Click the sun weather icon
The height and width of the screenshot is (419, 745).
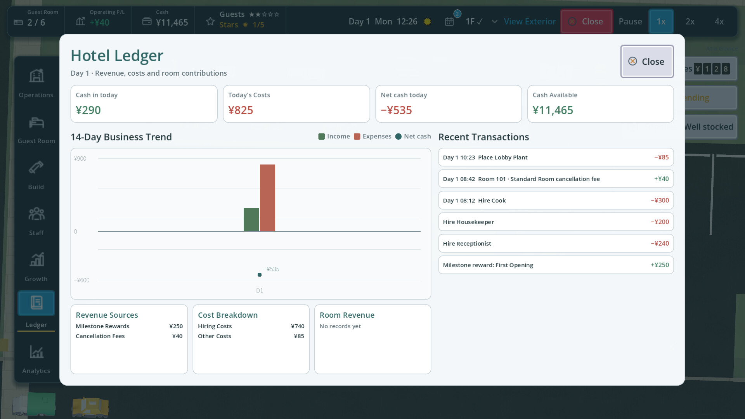(427, 21)
